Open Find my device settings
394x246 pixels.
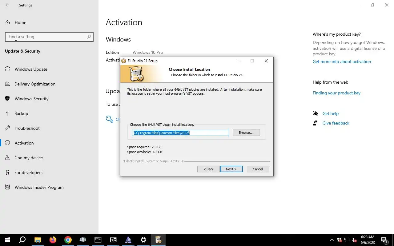49,158
